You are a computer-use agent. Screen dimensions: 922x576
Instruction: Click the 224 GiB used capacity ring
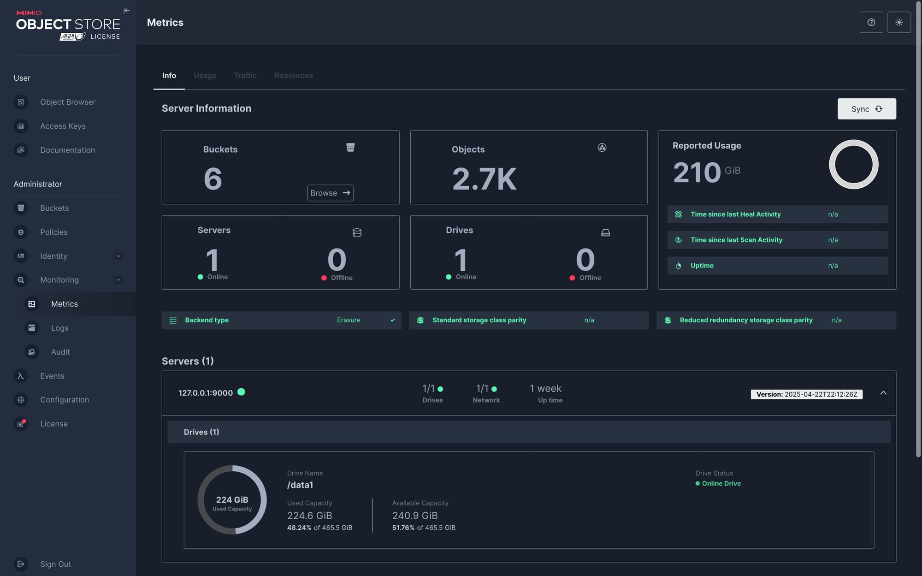pyautogui.click(x=232, y=500)
